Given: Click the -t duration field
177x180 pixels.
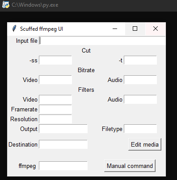Looking at the screenshot, I should pos(140,60).
